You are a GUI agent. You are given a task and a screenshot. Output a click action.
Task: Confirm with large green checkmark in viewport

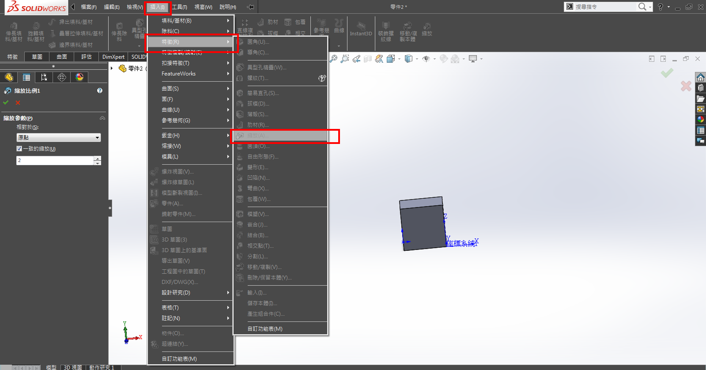tap(667, 73)
